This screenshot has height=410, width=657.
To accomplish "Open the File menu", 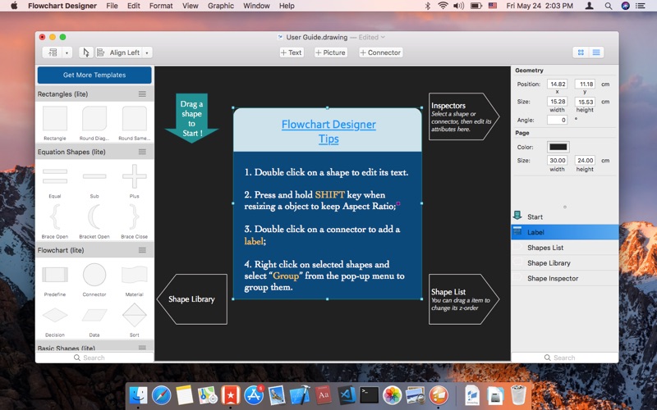I will (112, 6).
